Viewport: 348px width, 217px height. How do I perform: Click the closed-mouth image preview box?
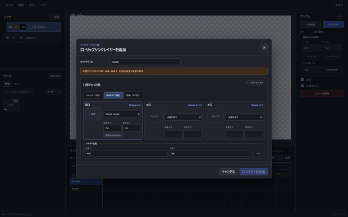(x=93, y=114)
